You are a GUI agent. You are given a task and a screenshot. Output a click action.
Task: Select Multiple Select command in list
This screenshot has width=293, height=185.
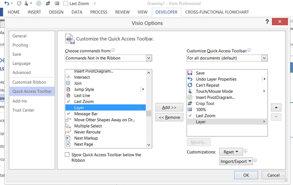[x=105, y=126]
